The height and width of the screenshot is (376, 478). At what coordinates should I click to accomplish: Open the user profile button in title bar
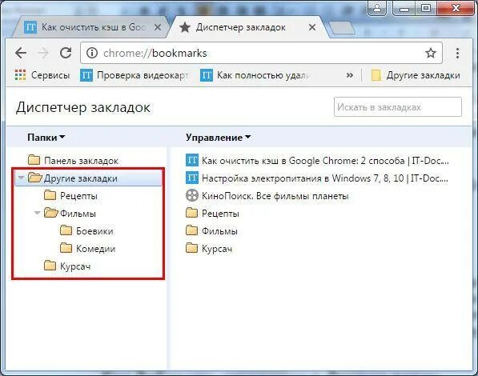377,8
